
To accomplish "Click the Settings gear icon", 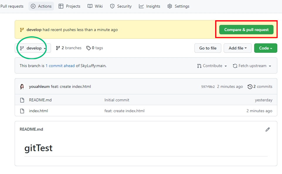I will 170,6.
